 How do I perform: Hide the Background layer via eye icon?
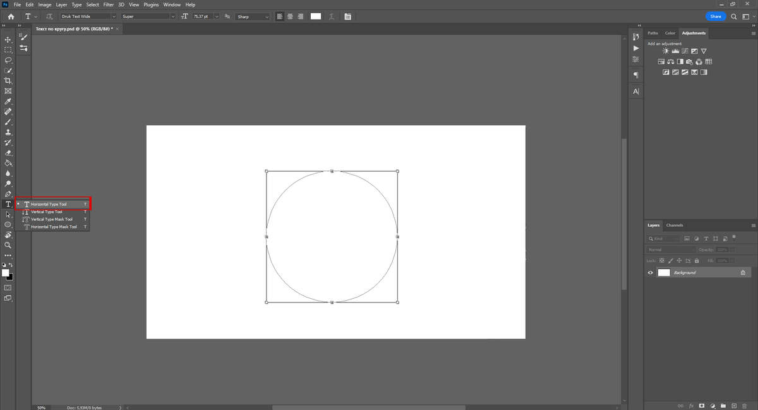click(651, 272)
